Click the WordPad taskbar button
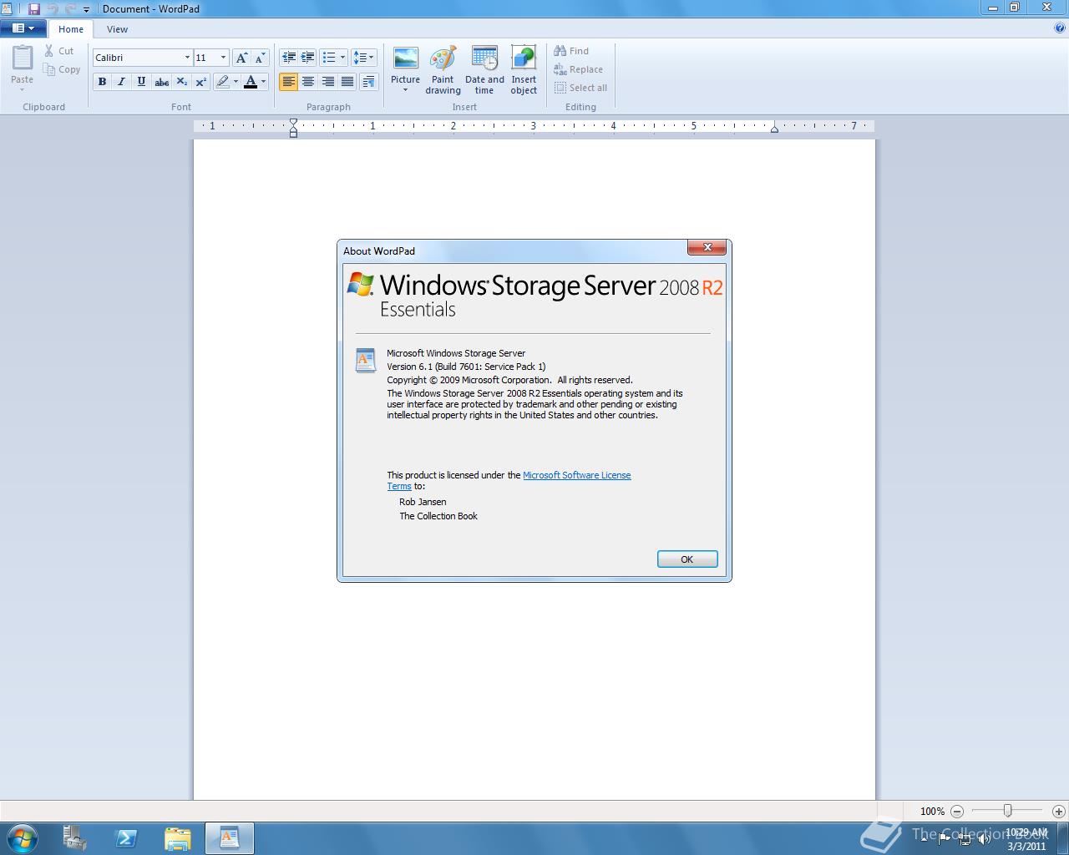The width and height of the screenshot is (1069, 855). click(x=230, y=838)
